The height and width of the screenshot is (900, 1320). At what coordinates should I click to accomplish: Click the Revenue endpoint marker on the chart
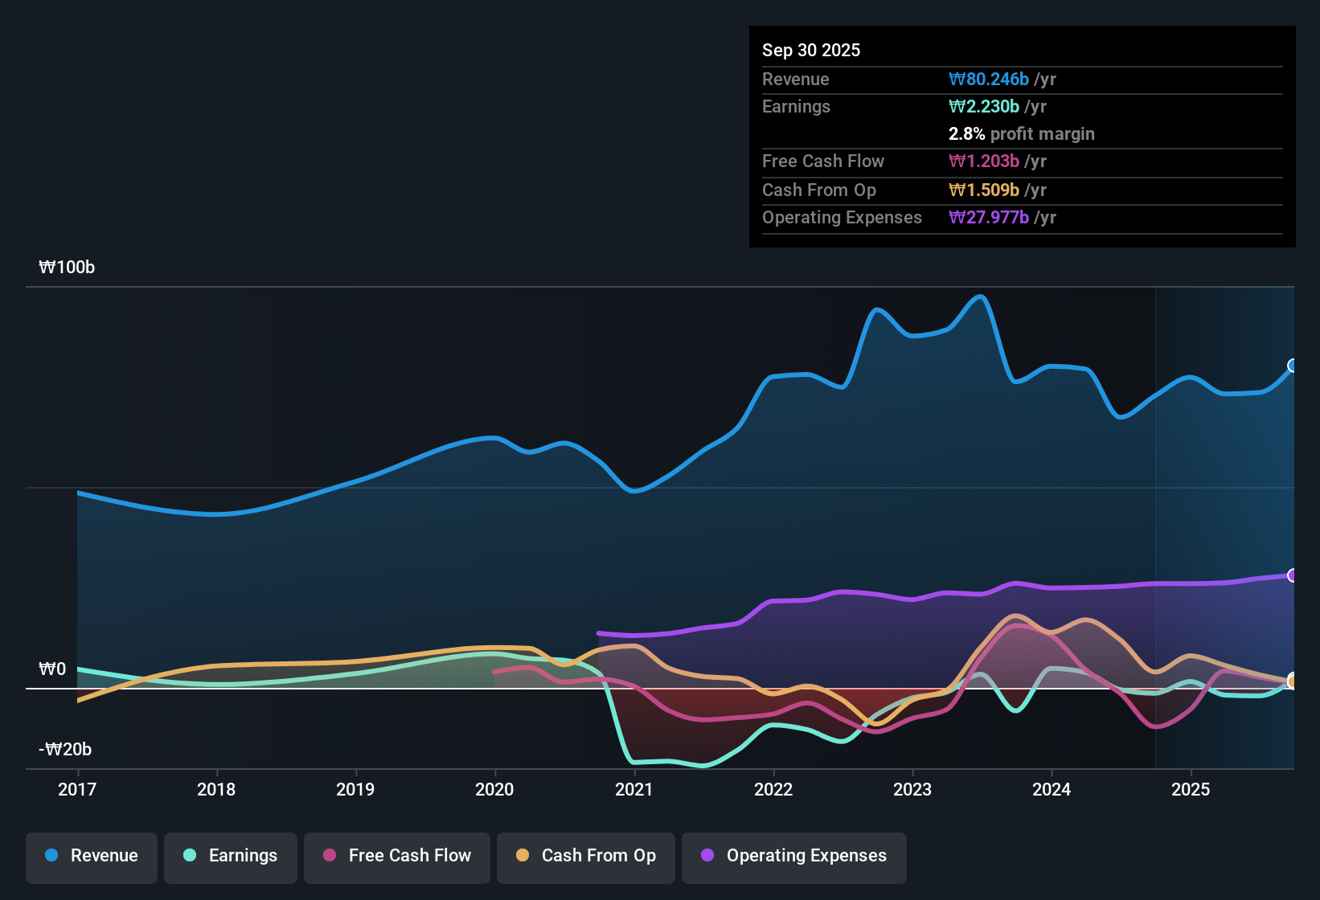coord(1293,367)
